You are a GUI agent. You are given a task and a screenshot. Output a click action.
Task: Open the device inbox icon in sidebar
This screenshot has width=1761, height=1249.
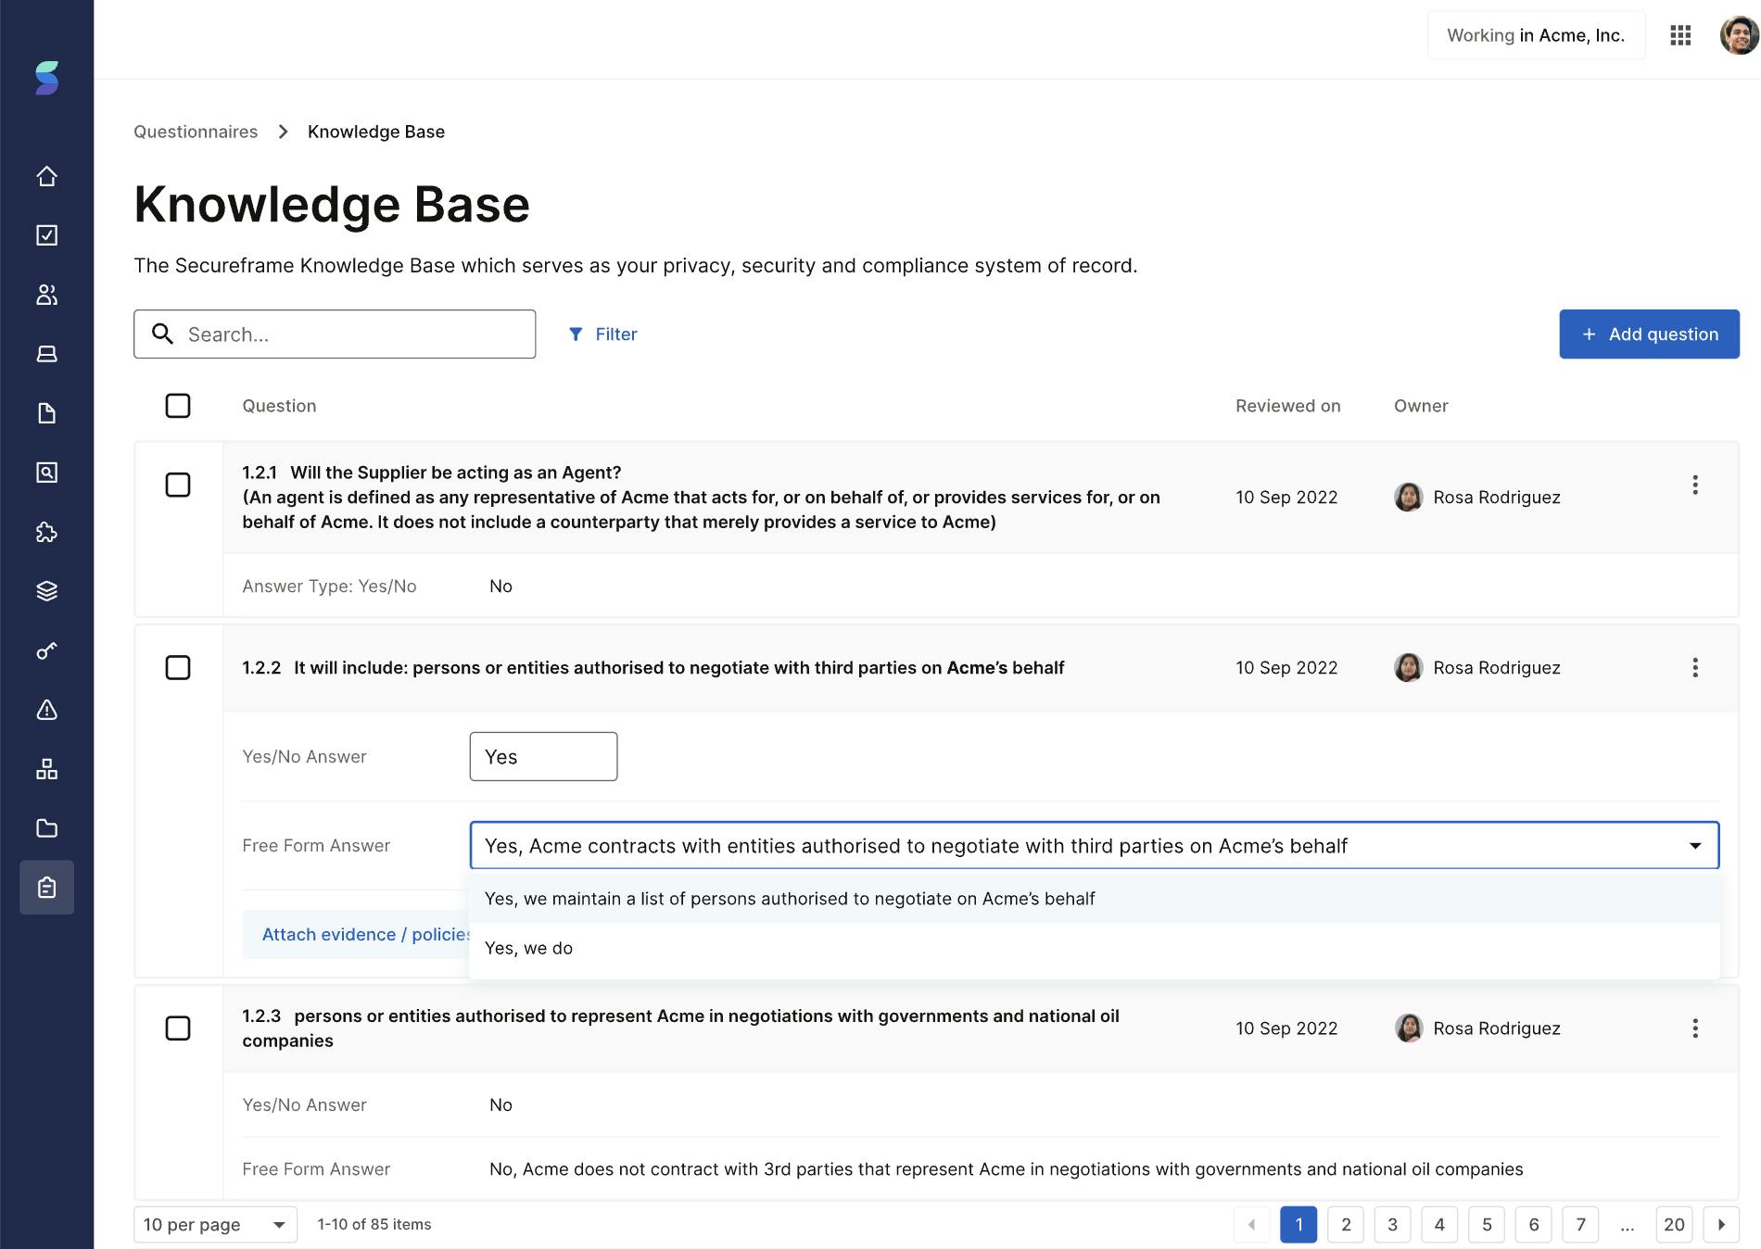[46, 354]
